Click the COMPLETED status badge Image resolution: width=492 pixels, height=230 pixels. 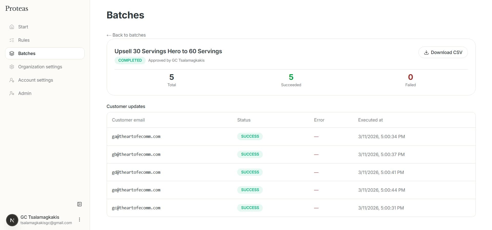130,60
